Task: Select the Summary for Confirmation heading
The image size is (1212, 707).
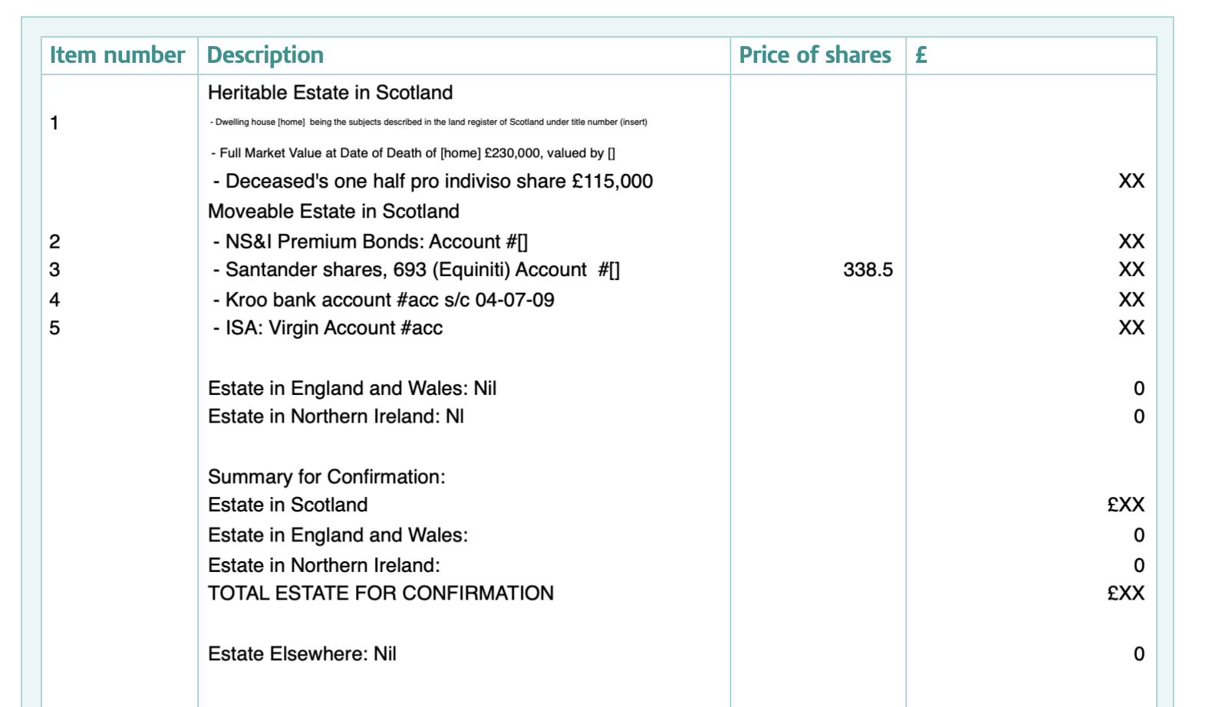Action: pos(327,477)
